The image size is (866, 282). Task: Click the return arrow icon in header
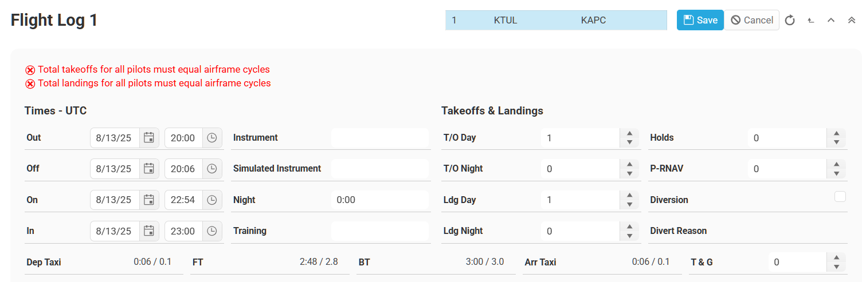(x=810, y=21)
